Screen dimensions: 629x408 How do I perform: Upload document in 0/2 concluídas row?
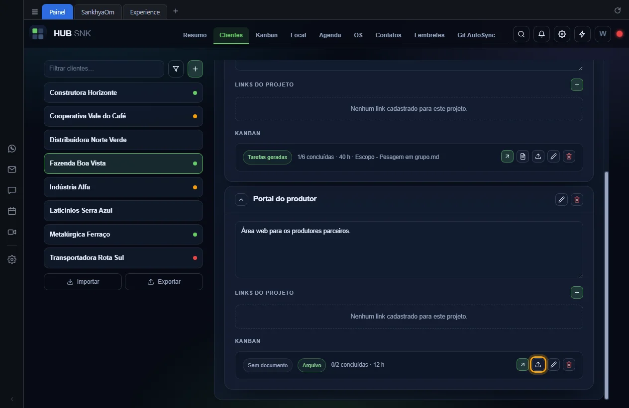coord(538,365)
